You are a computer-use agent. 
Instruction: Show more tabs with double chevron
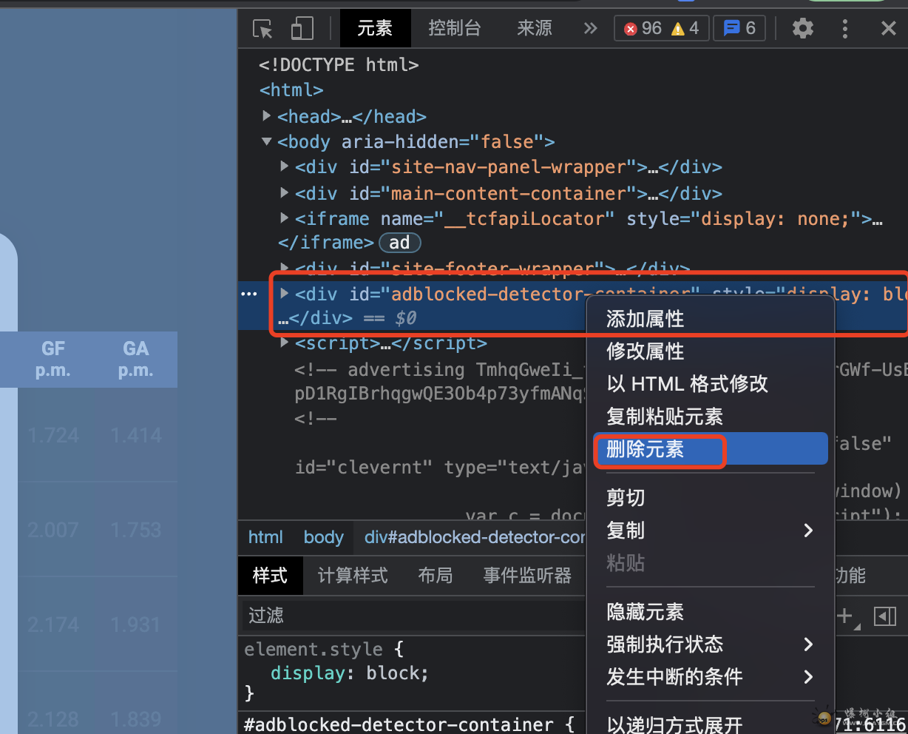click(x=590, y=28)
